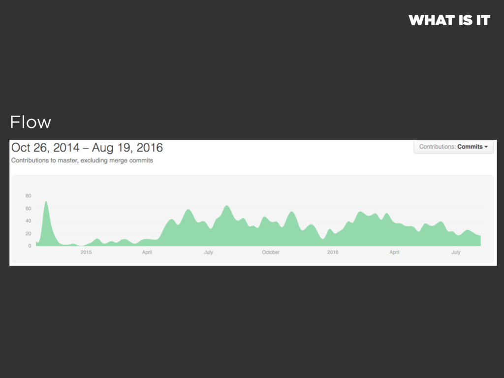The height and width of the screenshot is (378, 504).
Task: Click the 2015 label on the time axis
Action: click(x=86, y=252)
